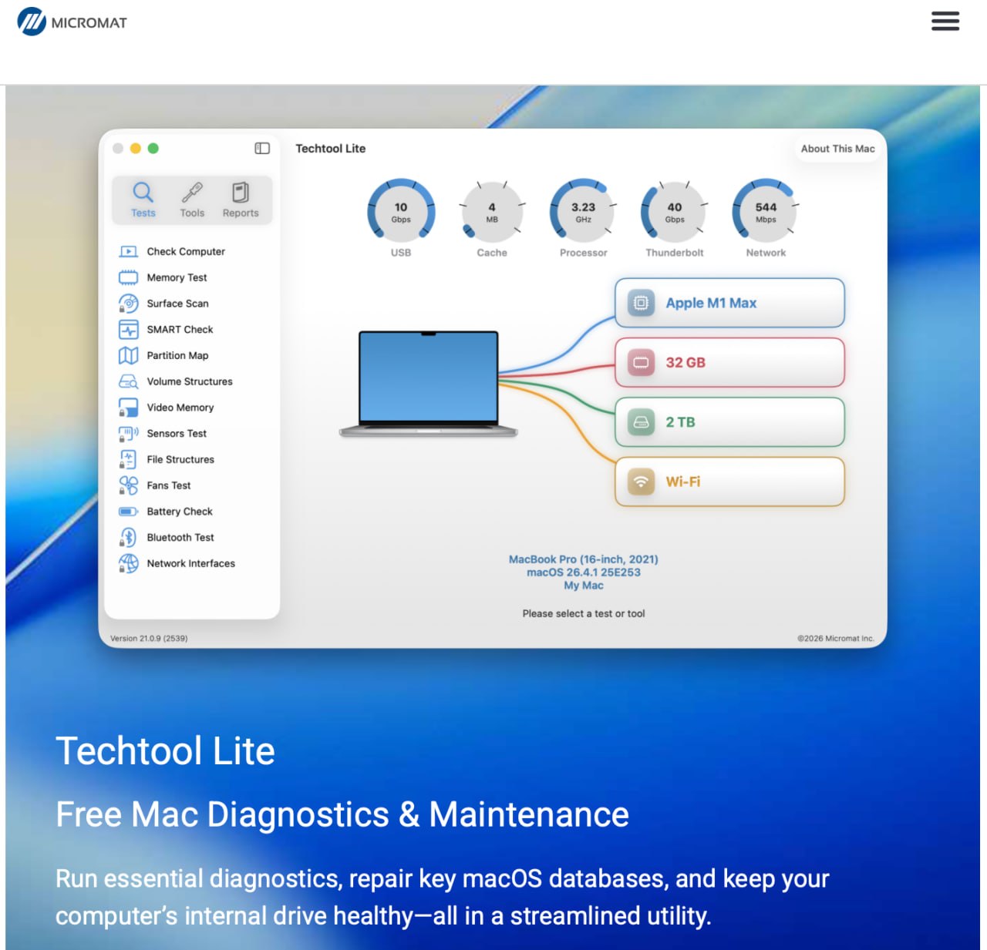Click the Check Computer icon
The width and height of the screenshot is (987, 950).
coord(129,251)
